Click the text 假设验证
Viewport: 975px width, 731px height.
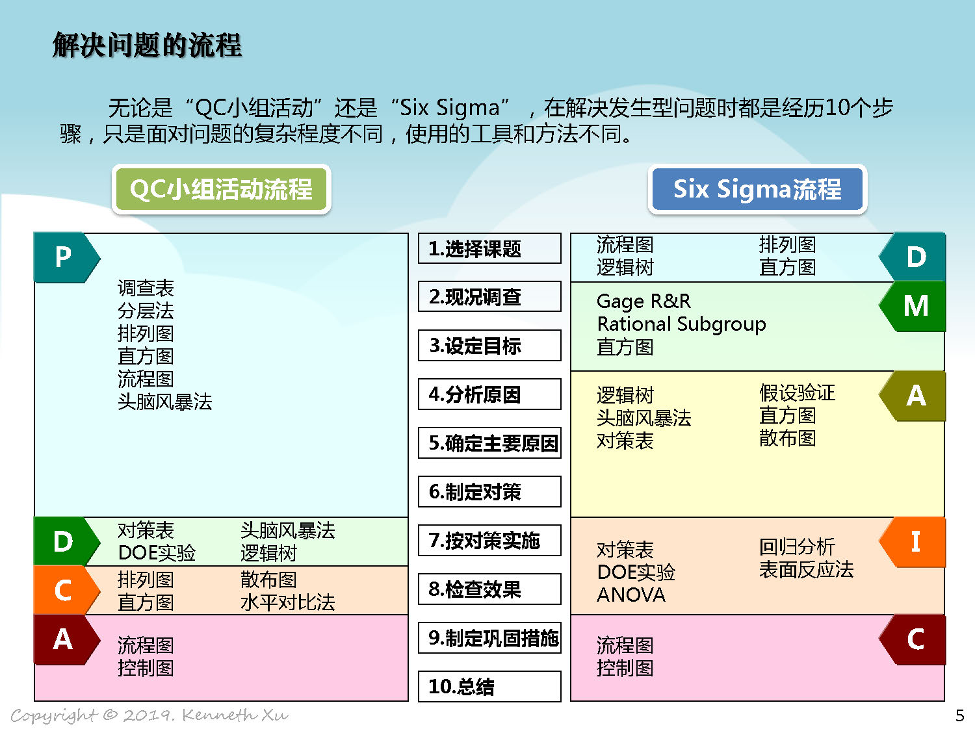click(x=798, y=392)
